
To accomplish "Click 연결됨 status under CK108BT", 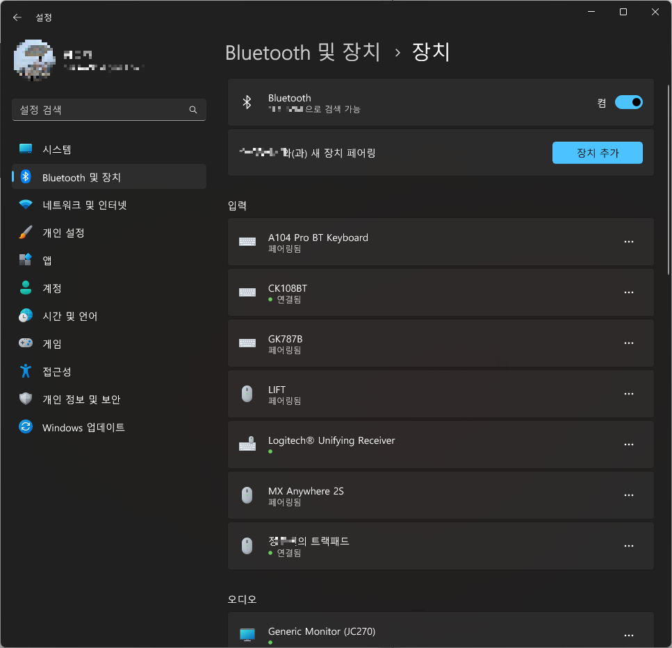I will tap(288, 299).
